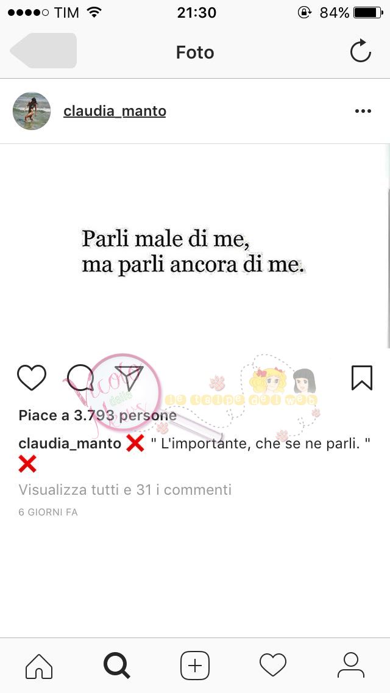
Task: Refresh the Foto page
Action: click(x=360, y=51)
